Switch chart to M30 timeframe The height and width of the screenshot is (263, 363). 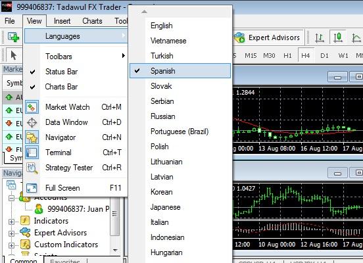[x=269, y=56]
